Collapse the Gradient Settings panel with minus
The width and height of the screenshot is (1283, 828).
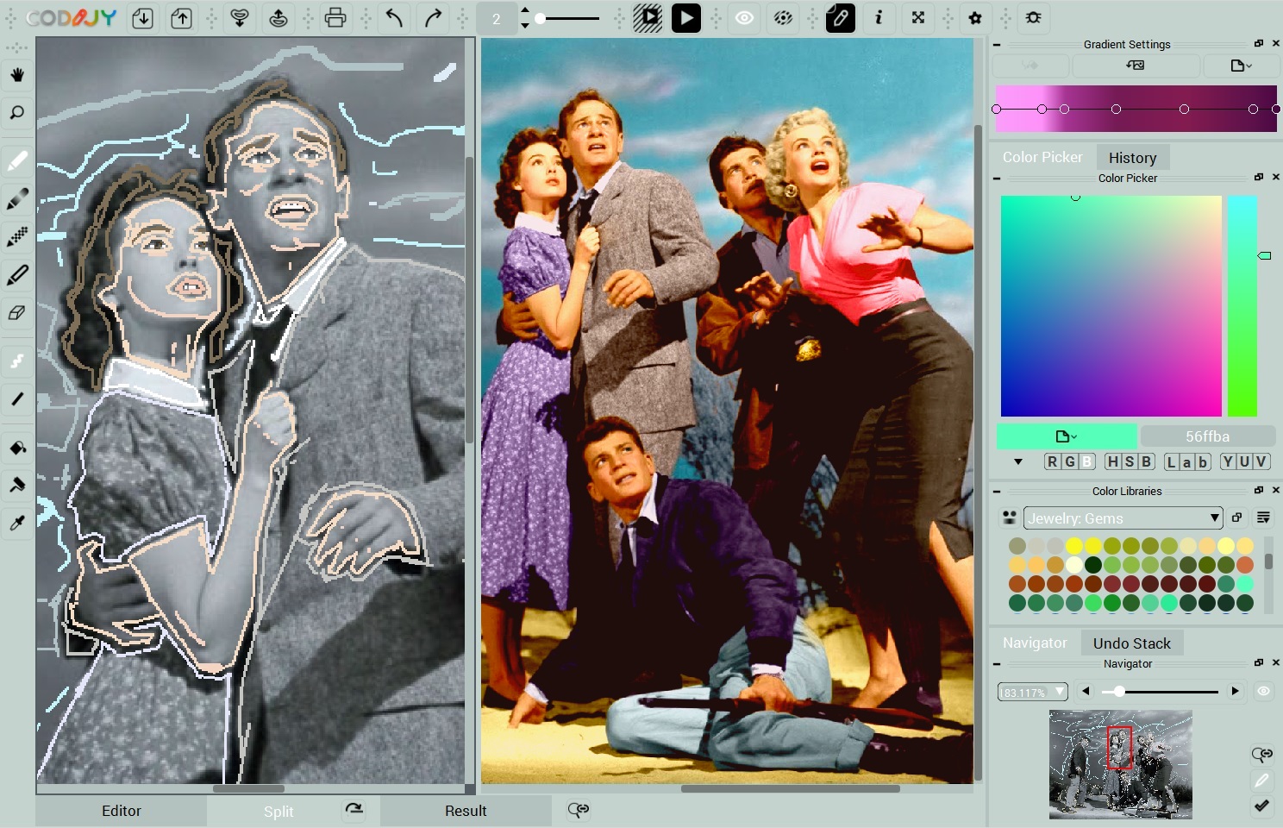coord(997,45)
